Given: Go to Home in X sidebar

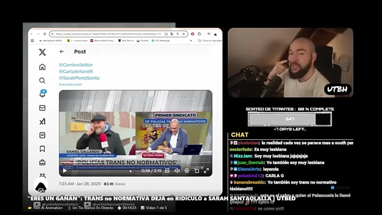Looking at the screenshot, I should [x=42, y=67].
